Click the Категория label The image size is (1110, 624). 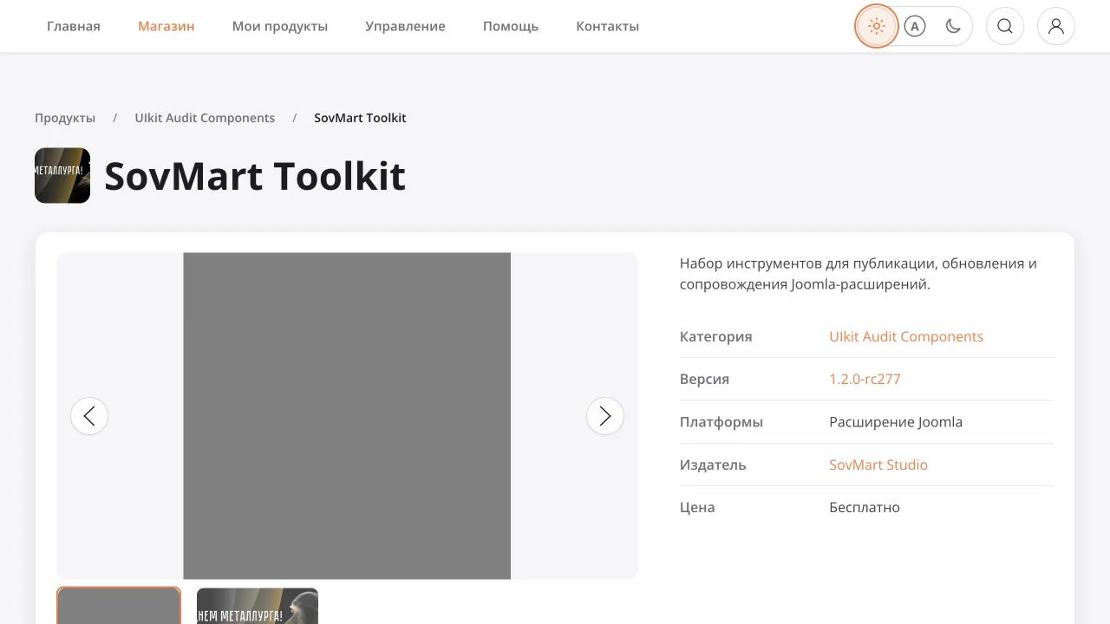(x=716, y=336)
